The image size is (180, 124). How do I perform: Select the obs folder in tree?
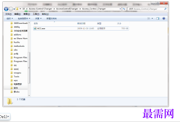[14, 50]
